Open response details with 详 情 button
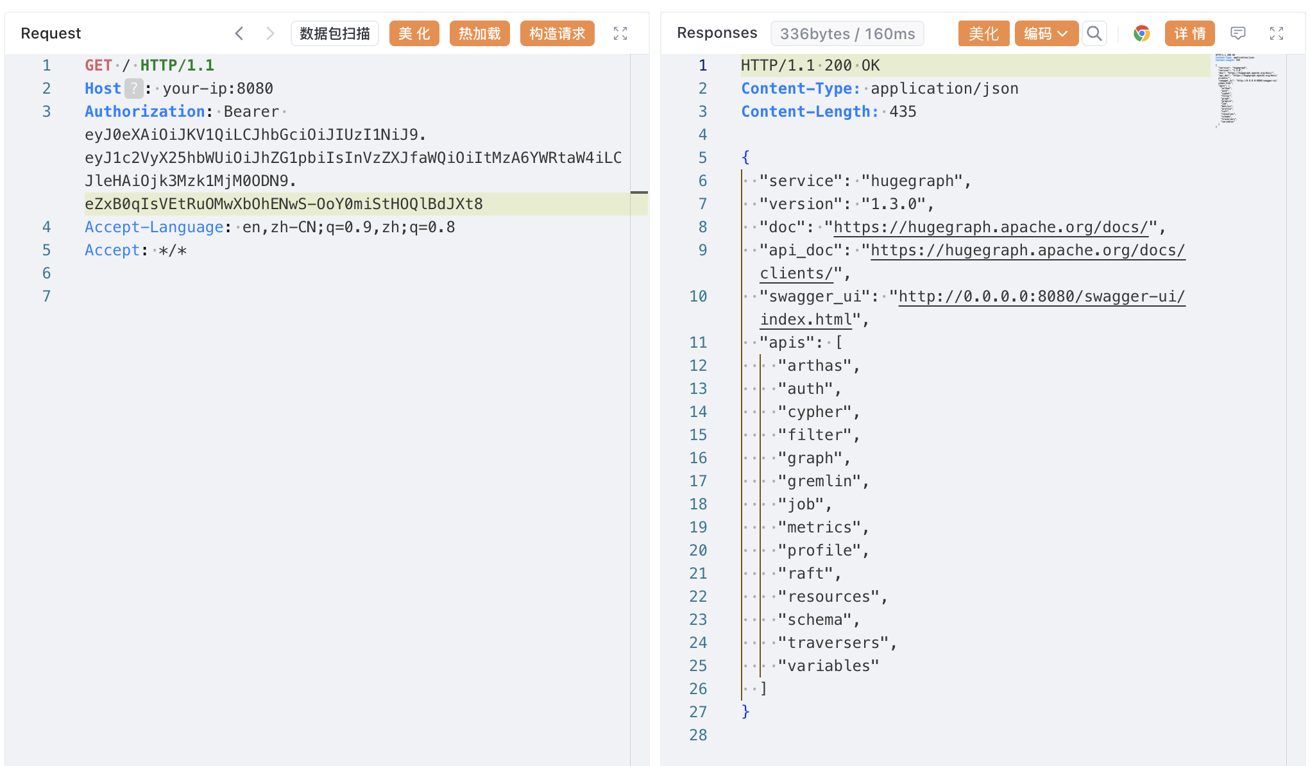Image resolution: width=1310 pixels, height=766 pixels. tap(1189, 33)
